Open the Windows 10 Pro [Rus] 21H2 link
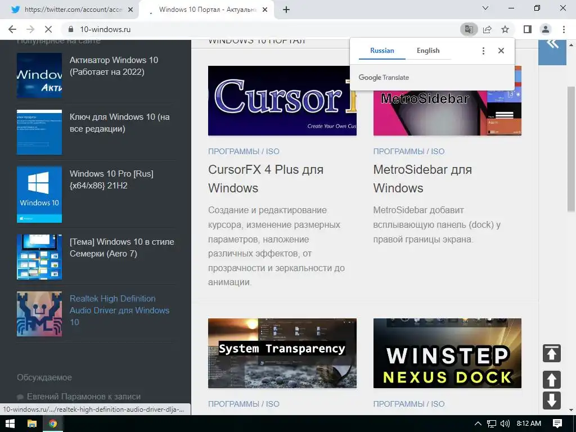Viewport: 576px width, 432px height. (112, 179)
